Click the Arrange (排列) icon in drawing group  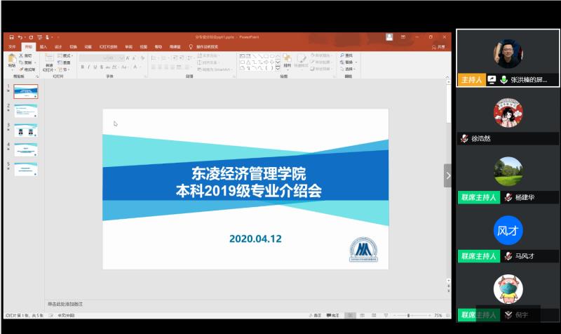point(287,60)
